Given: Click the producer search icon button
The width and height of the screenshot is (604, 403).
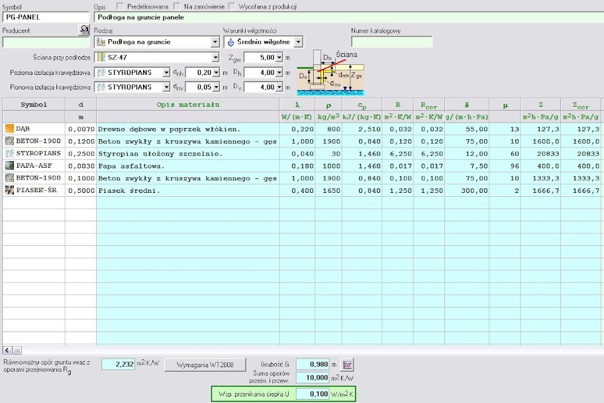Looking at the screenshot, I should [x=84, y=30].
